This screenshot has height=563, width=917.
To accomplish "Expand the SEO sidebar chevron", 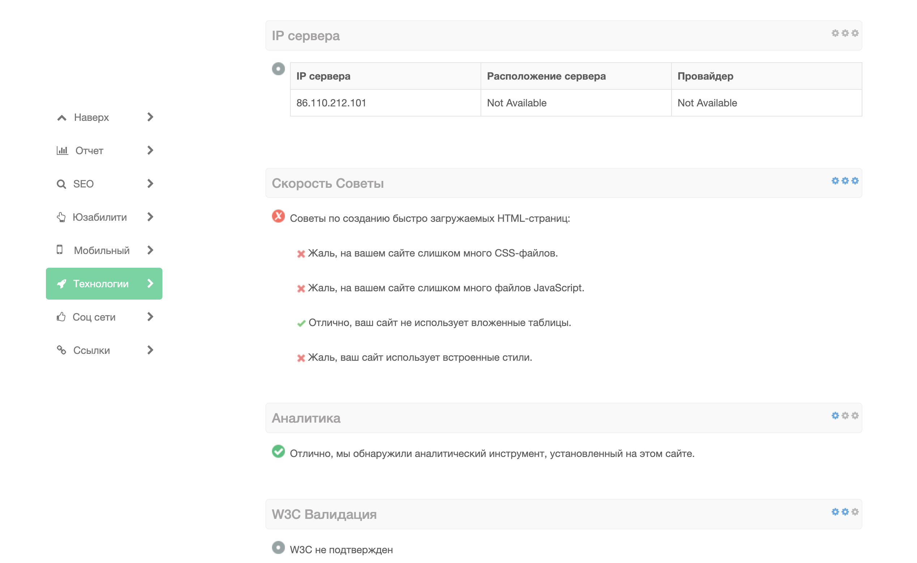I will [150, 183].
